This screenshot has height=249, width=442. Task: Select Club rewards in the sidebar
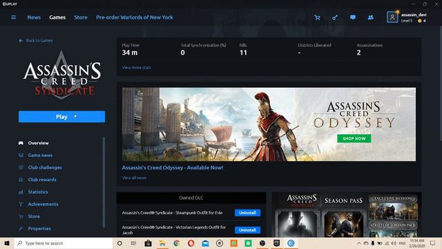point(42,180)
